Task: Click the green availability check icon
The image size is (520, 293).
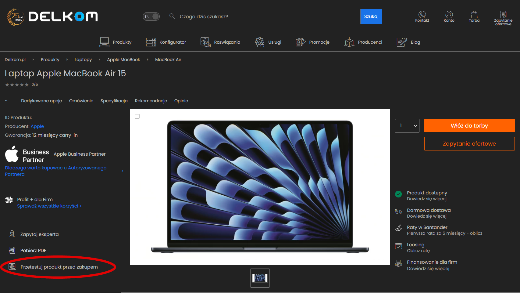Action: (x=398, y=194)
